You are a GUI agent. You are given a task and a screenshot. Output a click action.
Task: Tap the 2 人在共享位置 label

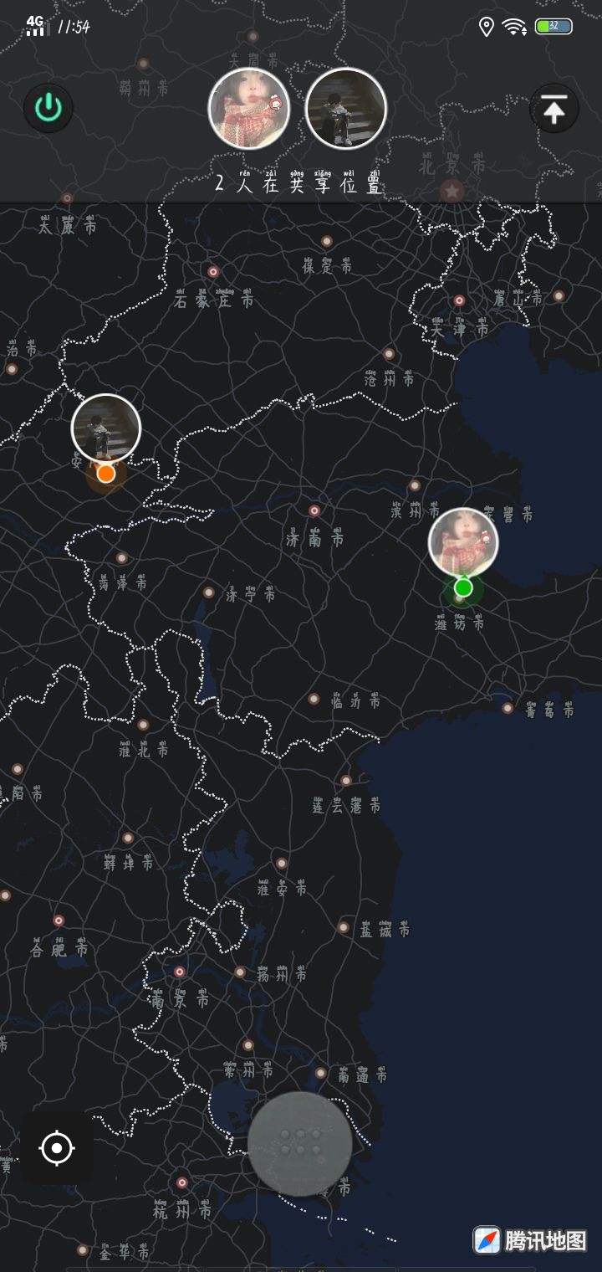(298, 181)
